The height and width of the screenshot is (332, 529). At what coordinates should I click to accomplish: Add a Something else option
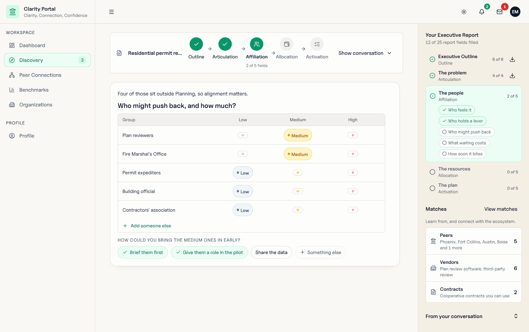[320, 252]
